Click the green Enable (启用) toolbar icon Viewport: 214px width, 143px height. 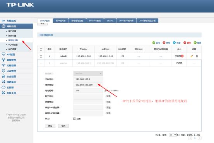coord(154,43)
